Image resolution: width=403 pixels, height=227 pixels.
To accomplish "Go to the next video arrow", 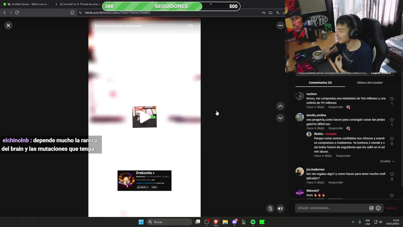I will point(280,118).
